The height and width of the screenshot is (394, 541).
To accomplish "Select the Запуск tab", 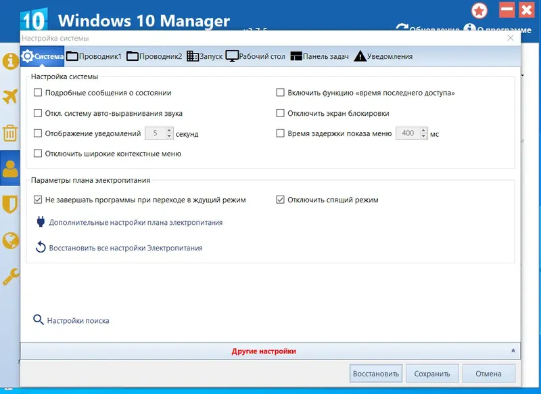I will [x=205, y=56].
